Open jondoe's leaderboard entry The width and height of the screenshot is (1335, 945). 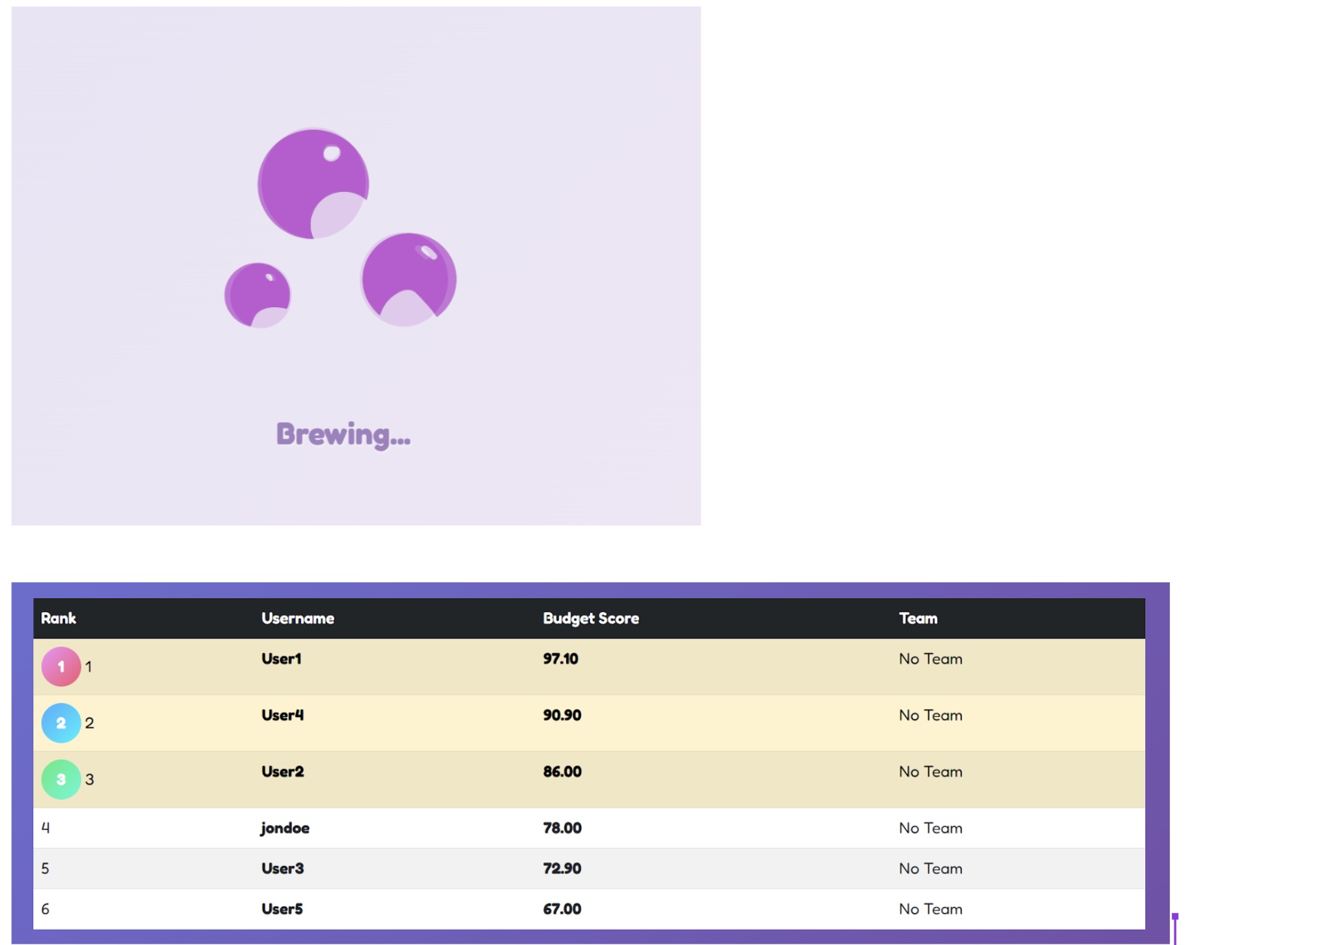pos(285,828)
